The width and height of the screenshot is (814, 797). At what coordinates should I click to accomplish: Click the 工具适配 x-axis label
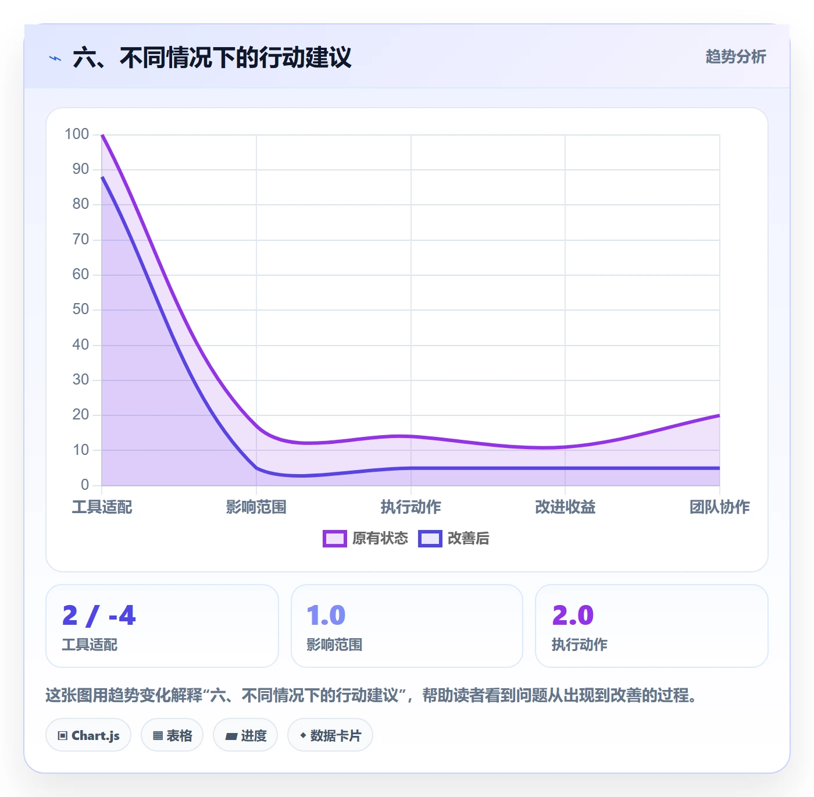(x=102, y=507)
